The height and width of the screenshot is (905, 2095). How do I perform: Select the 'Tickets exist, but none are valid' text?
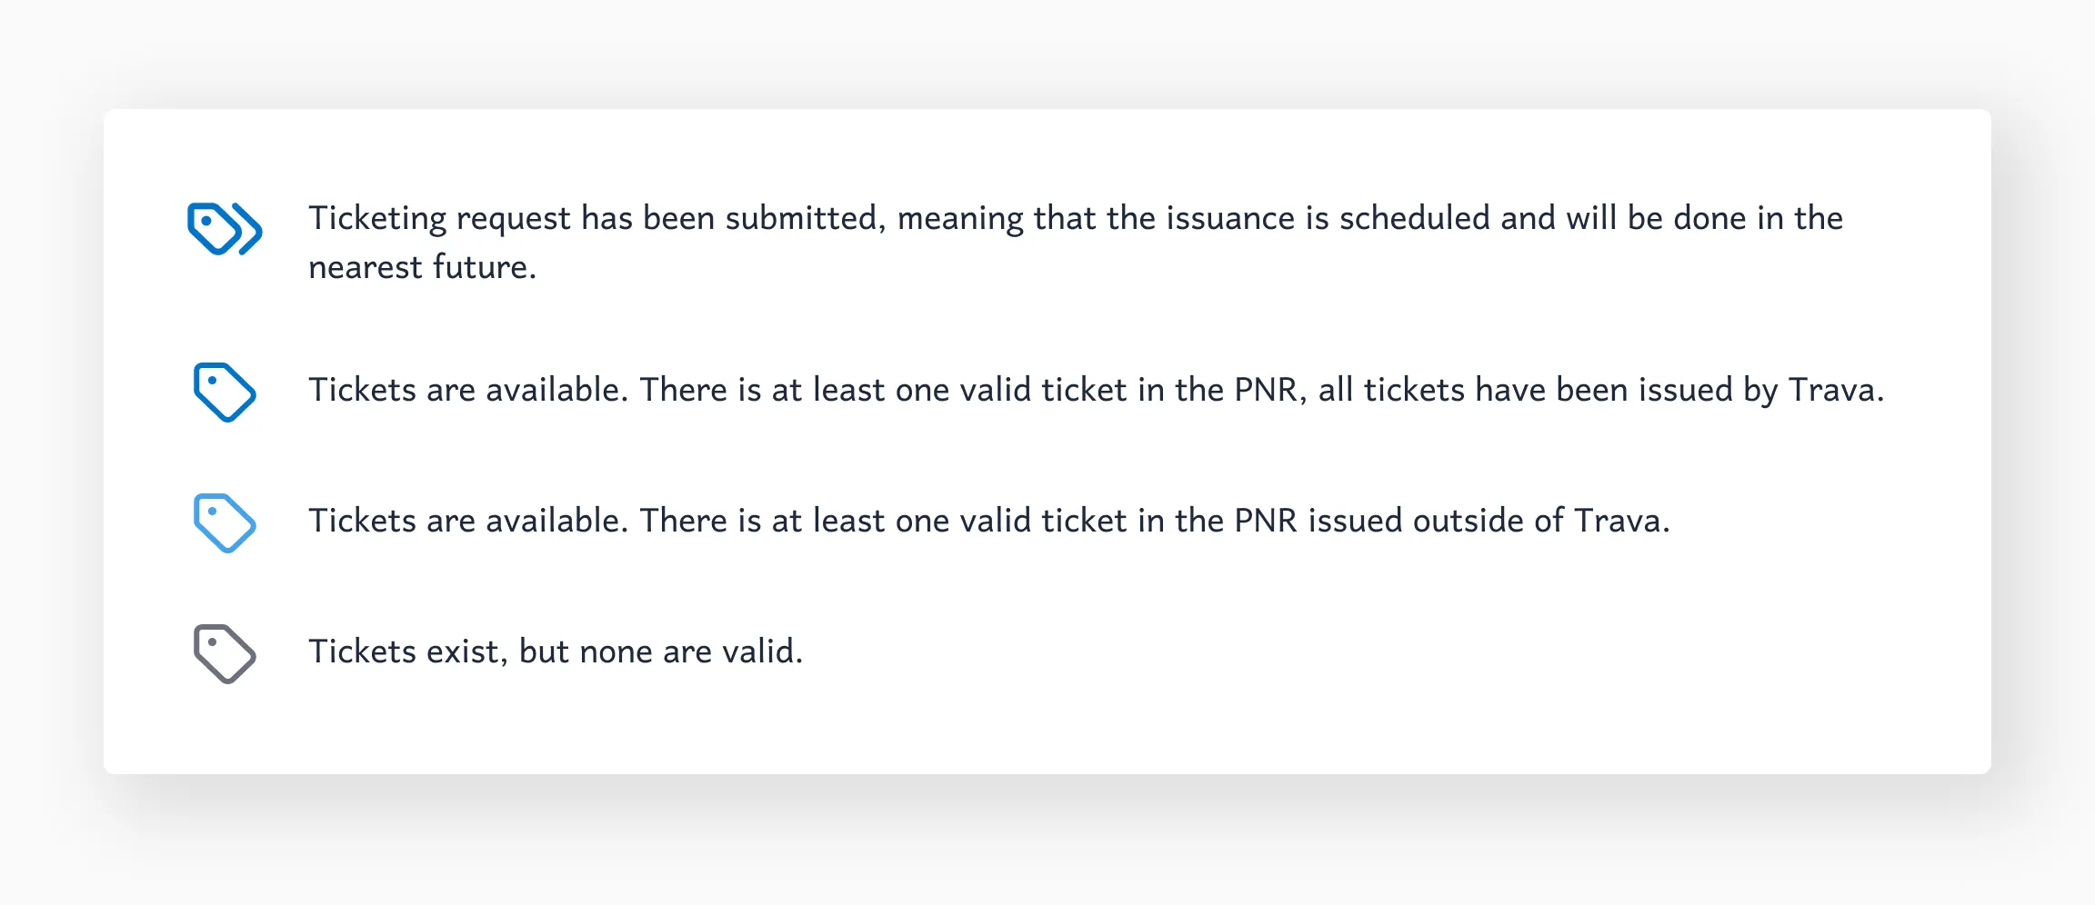coord(556,651)
